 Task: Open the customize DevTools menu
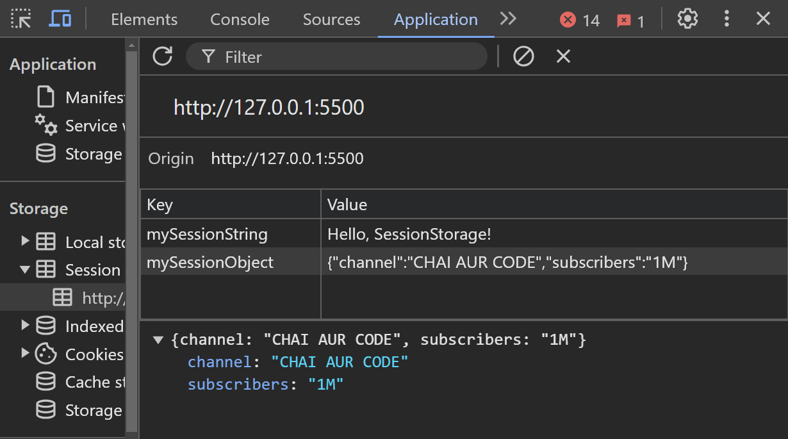point(726,18)
